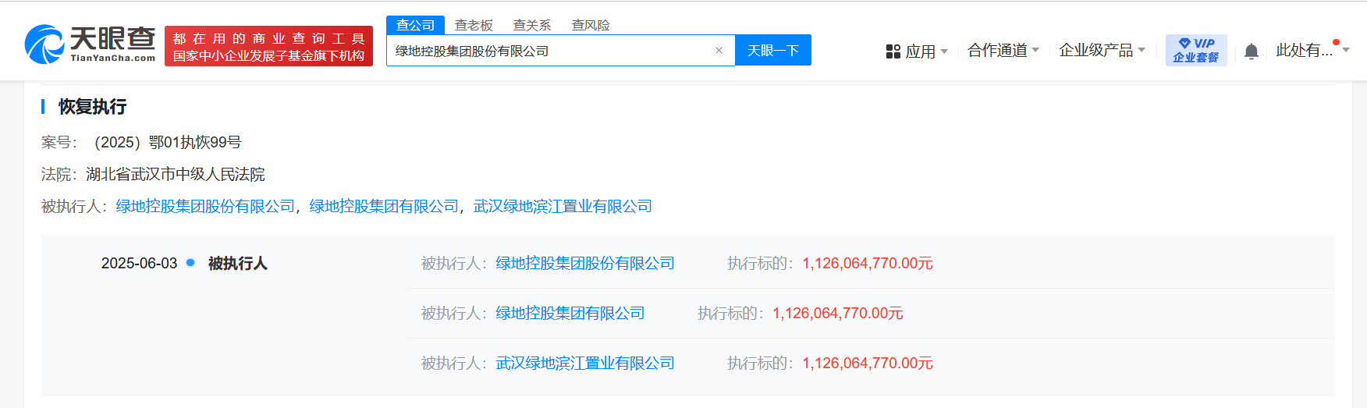This screenshot has width=1367, height=408.
Task: Open 武汉绿地滨江置业有限公司 in third table row
Action: (x=585, y=363)
